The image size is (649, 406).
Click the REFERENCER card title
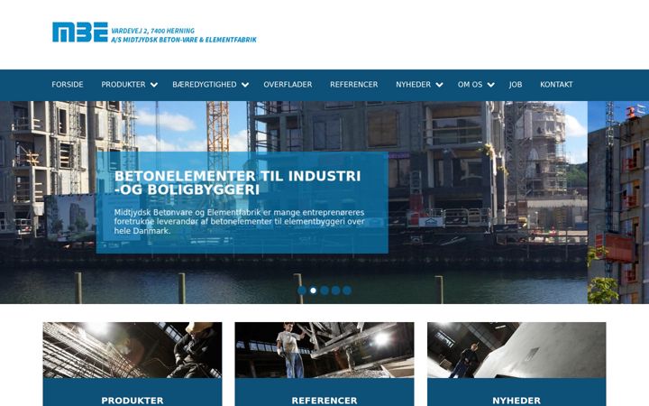[324, 401]
